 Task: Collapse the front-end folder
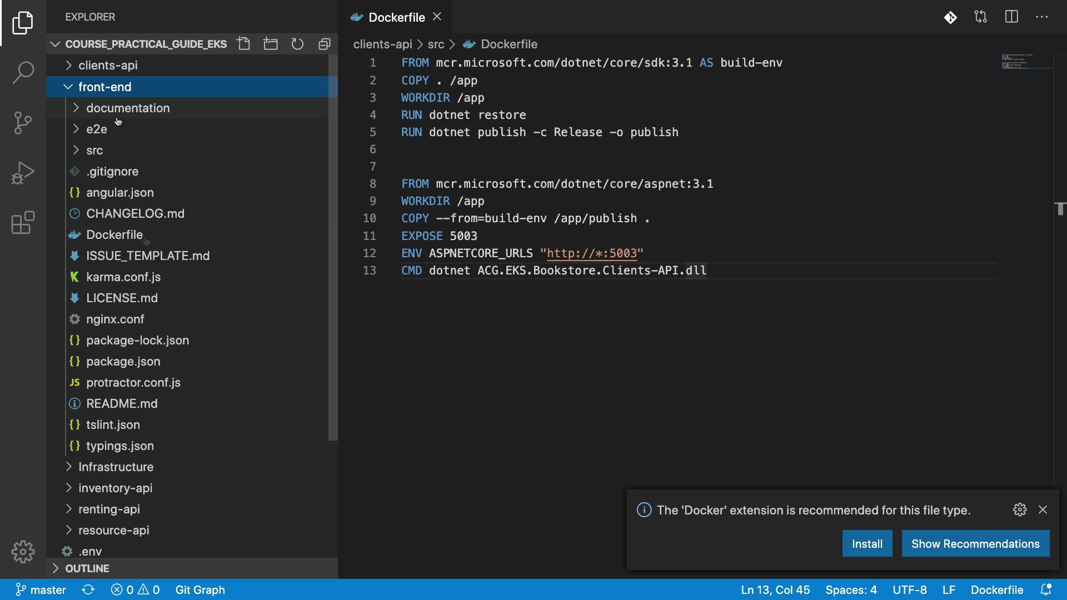[104, 87]
